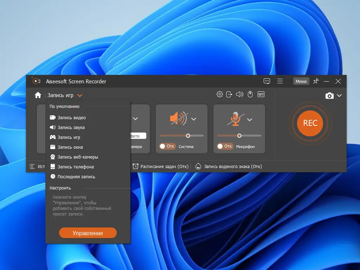Screen dimensions: 360x270
Task: Open the hamburger menu in title bar
Action: tap(280, 81)
